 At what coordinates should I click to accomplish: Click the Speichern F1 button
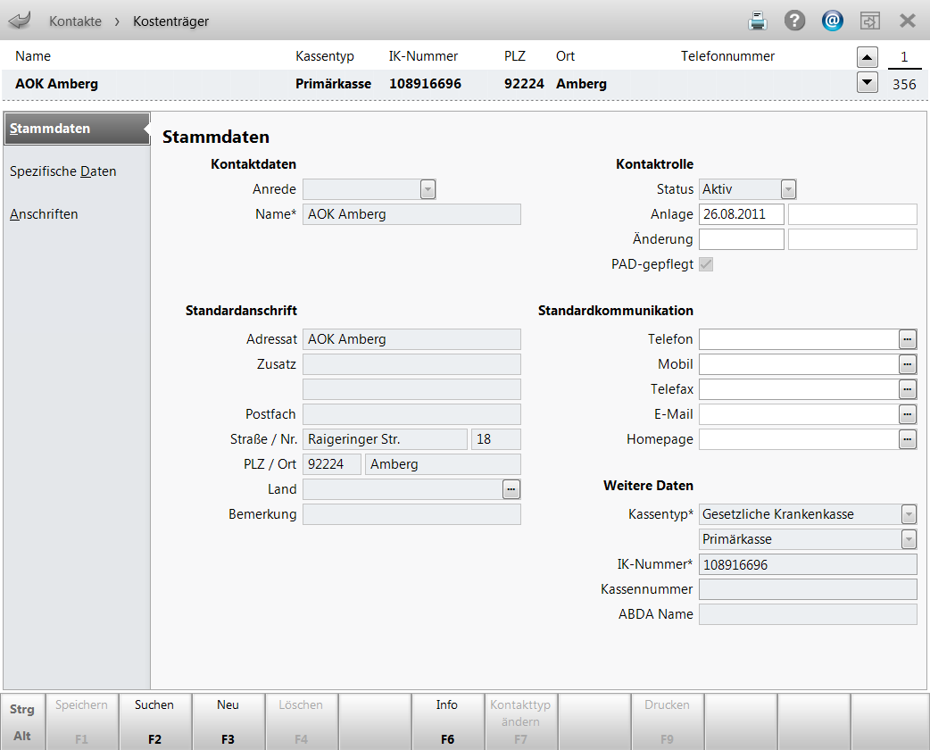click(82, 721)
